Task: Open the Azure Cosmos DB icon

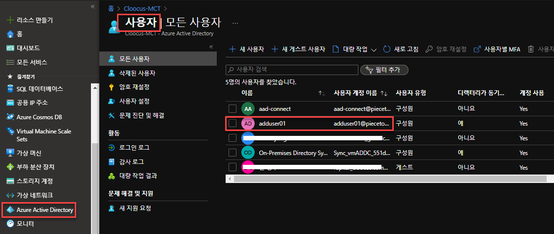Action: tap(10, 117)
